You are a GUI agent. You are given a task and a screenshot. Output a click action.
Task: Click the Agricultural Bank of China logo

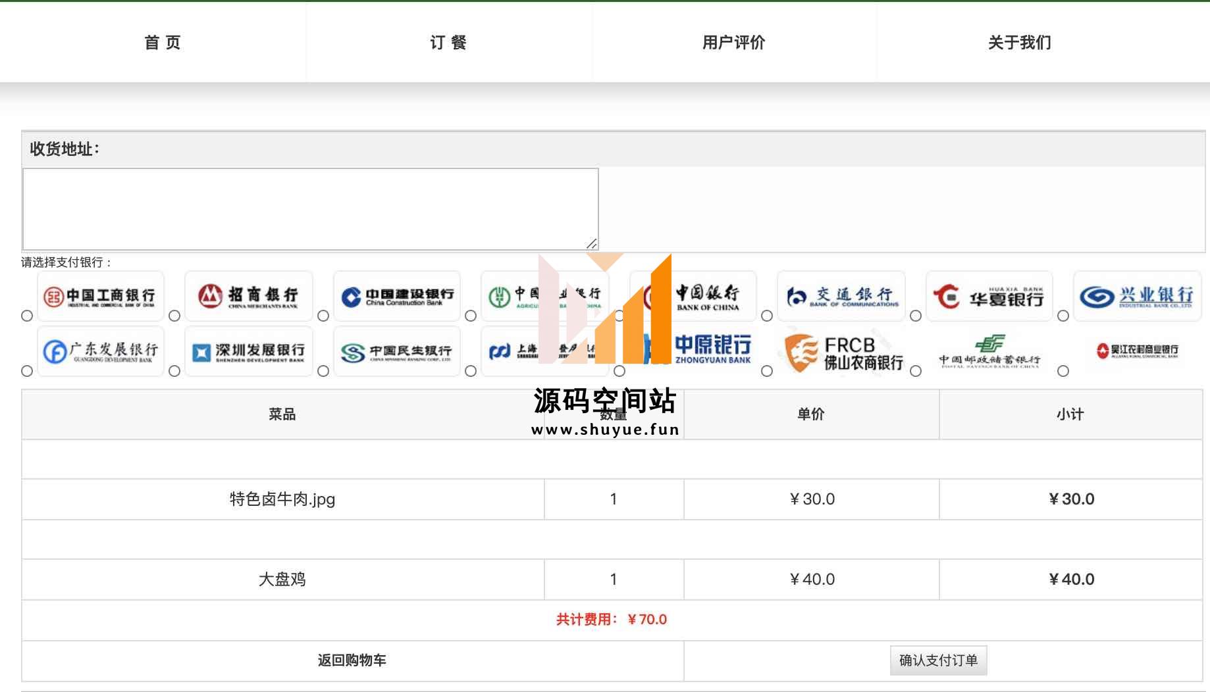(x=545, y=296)
